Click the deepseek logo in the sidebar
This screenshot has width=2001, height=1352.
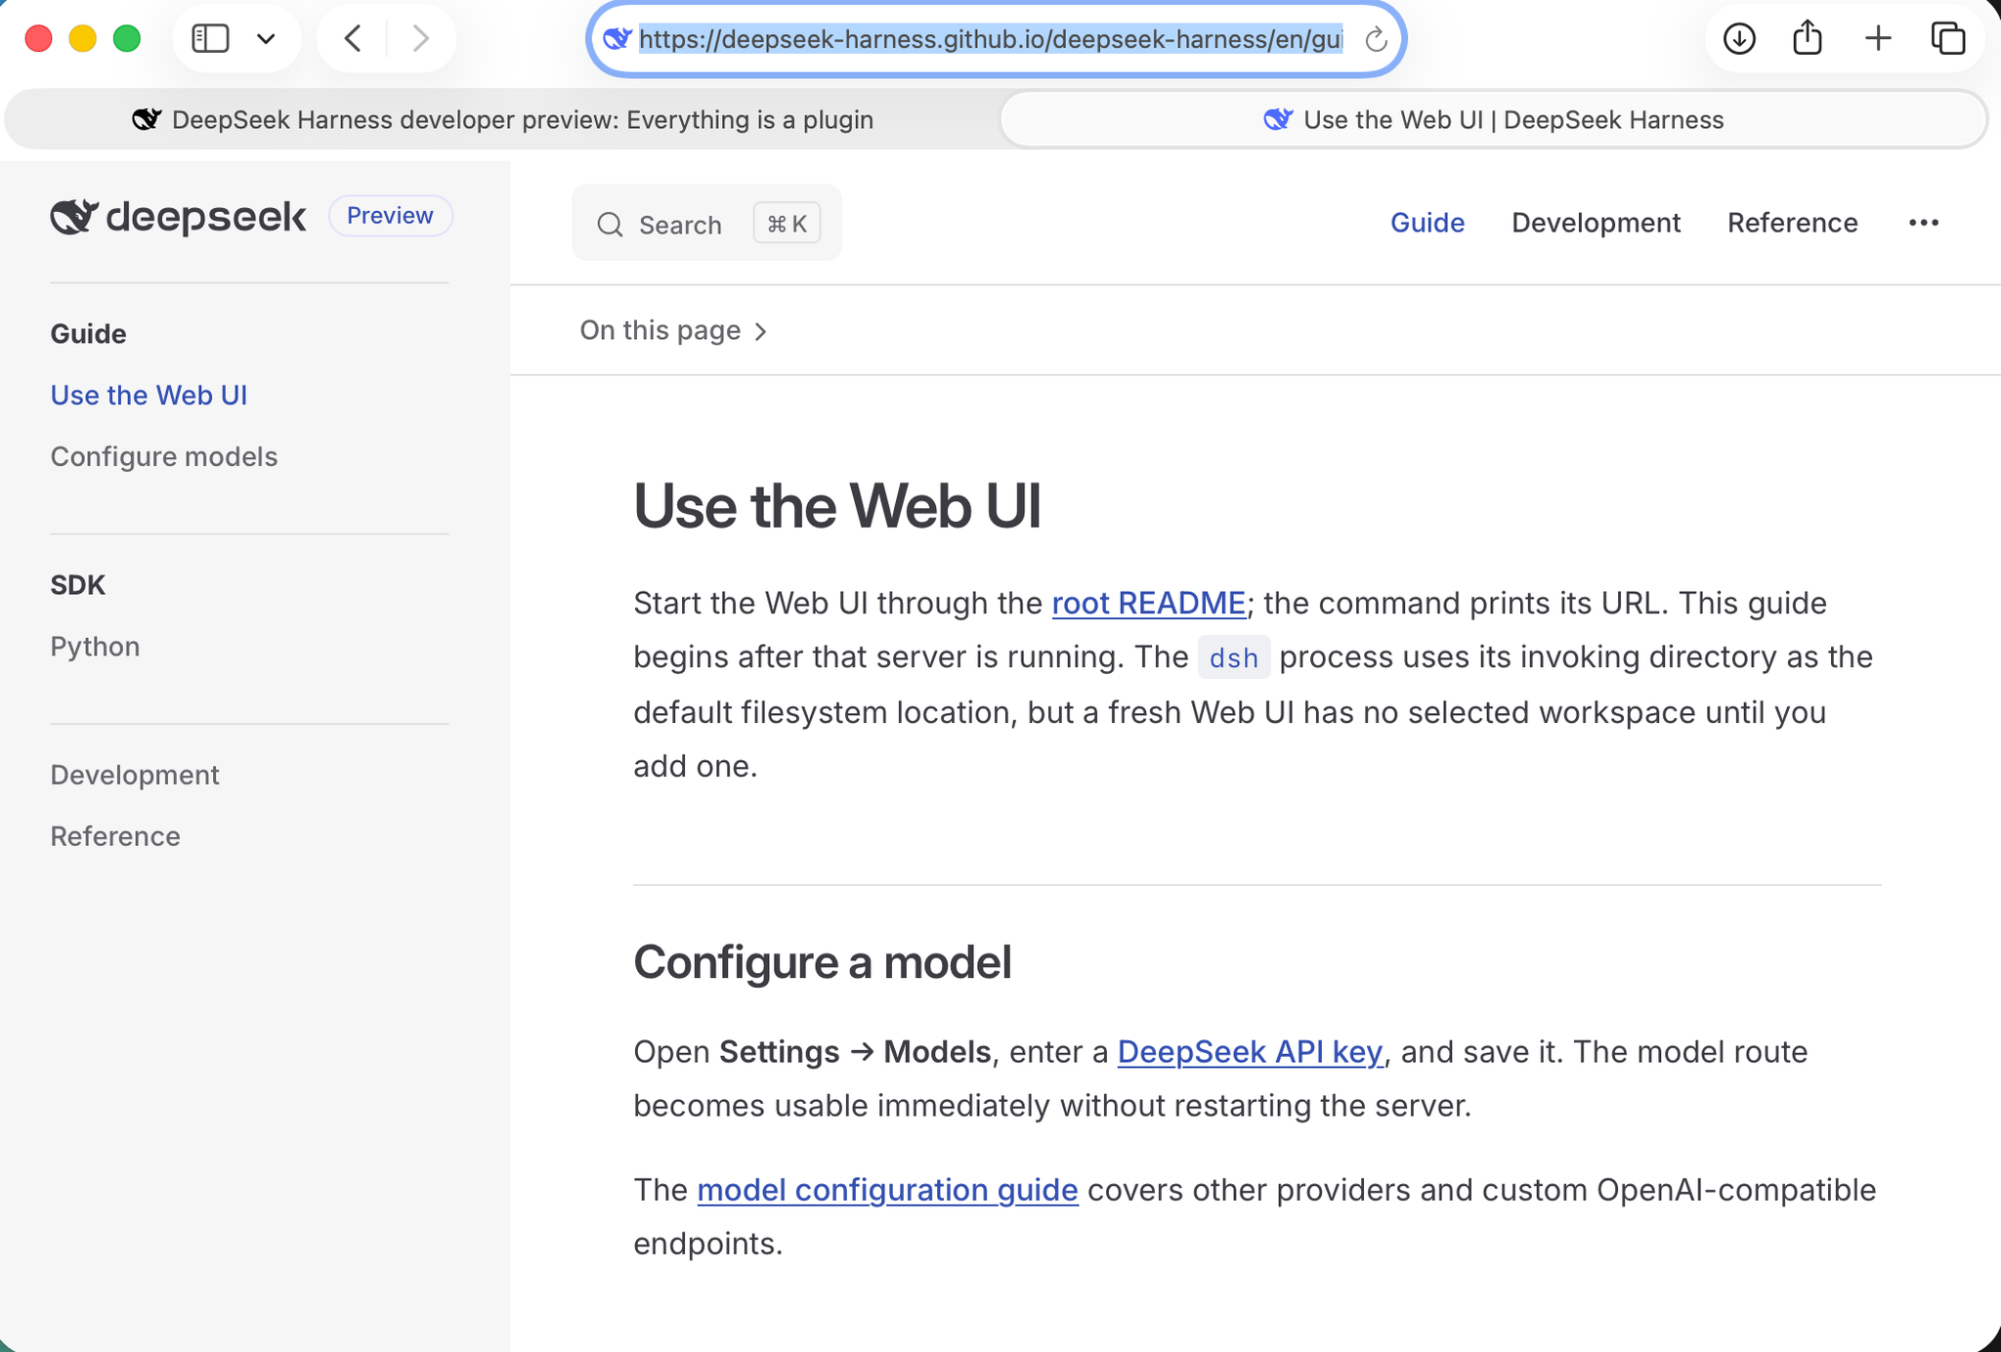(178, 216)
